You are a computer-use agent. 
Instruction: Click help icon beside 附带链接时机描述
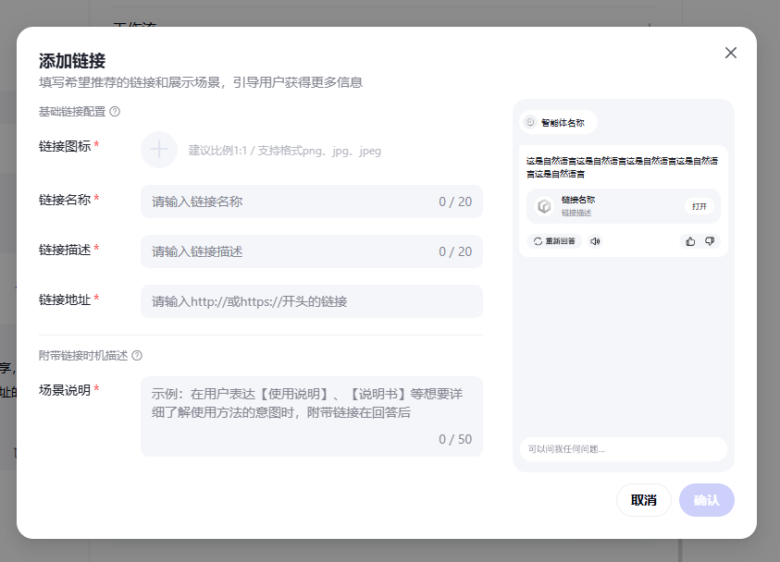click(x=137, y=356)
